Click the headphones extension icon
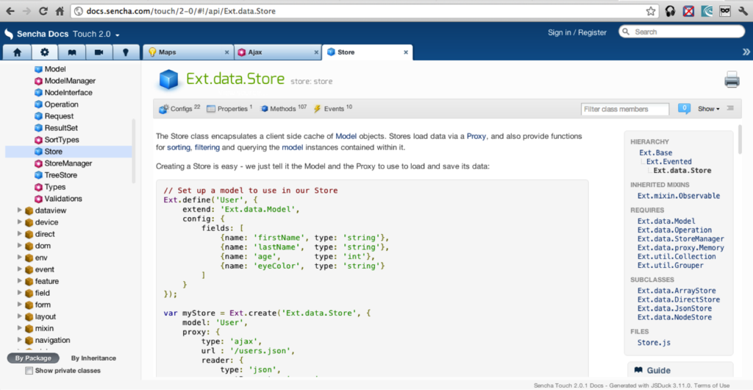 (671, 10)
